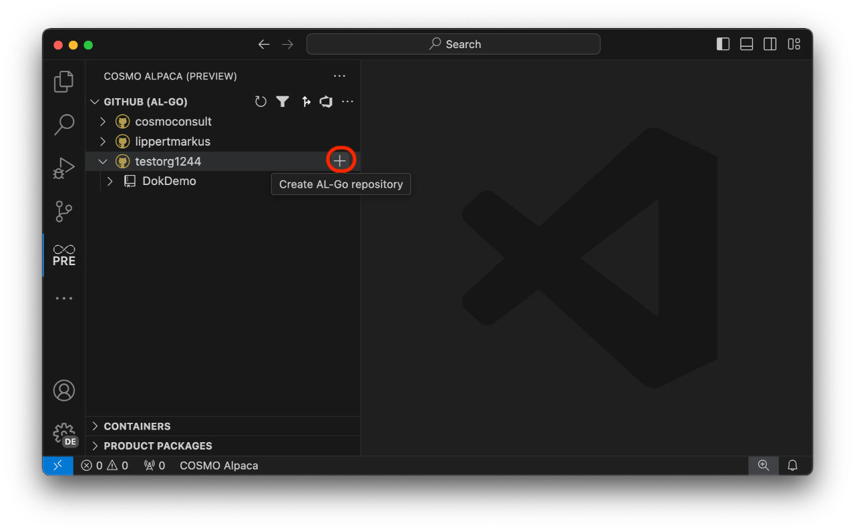
Task: Select the sync repositories icon in AL-Go header
Action: pyautogui.click(x=326, y=102)
